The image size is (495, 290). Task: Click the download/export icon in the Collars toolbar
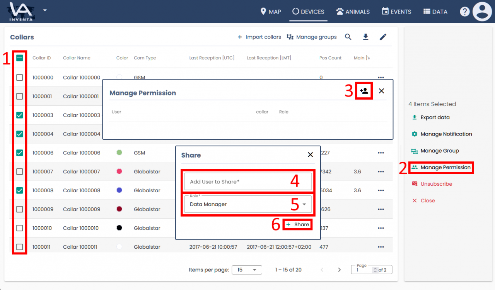tap(365, 37)
